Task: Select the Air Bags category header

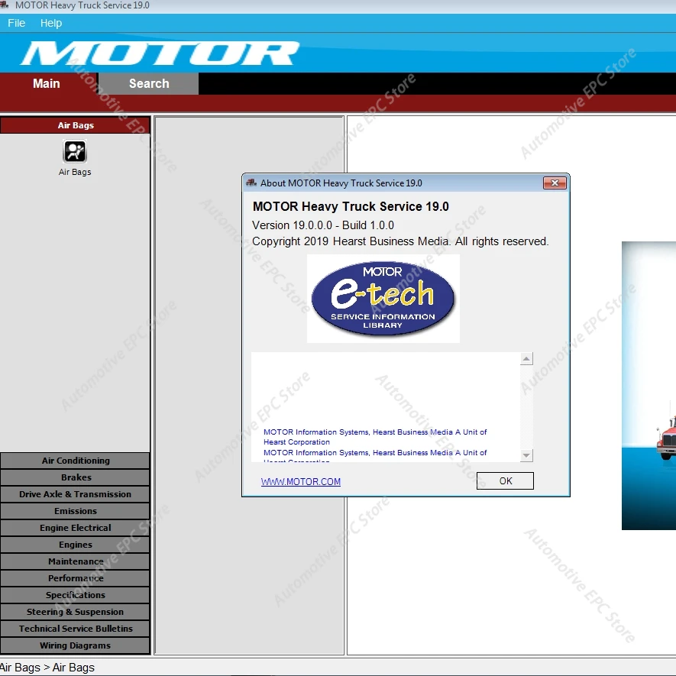Action: point(76,125)
